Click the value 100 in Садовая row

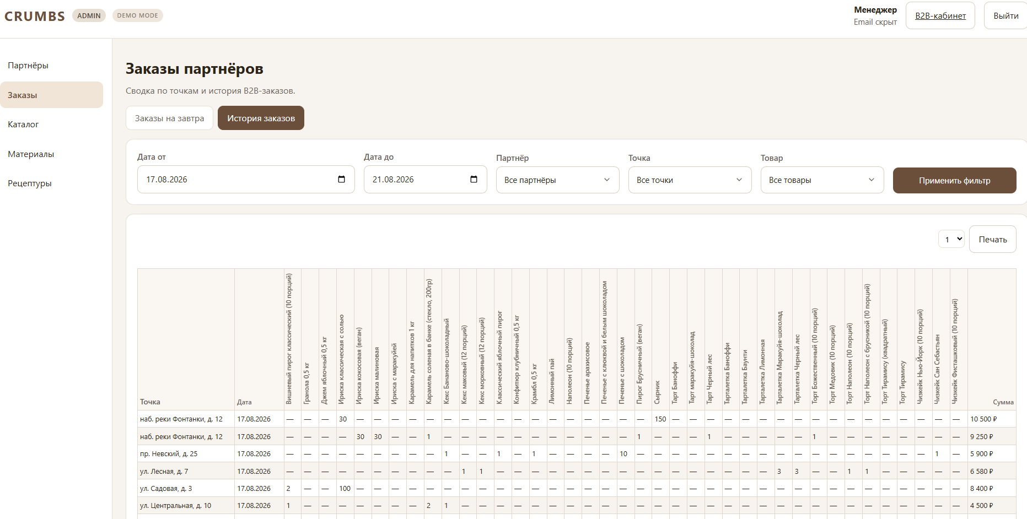pyautogui.click(x=345, y=488)
